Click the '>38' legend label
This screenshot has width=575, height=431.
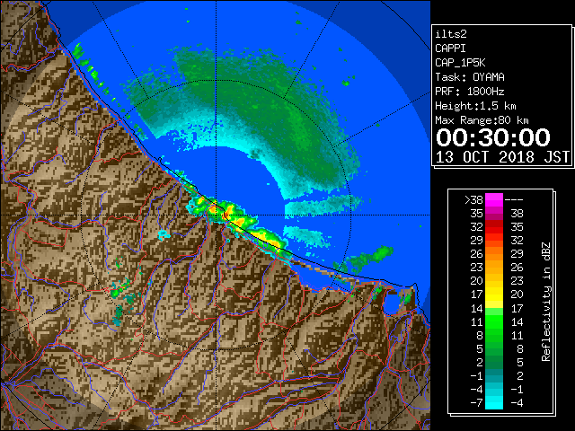[x=473, y=200]
